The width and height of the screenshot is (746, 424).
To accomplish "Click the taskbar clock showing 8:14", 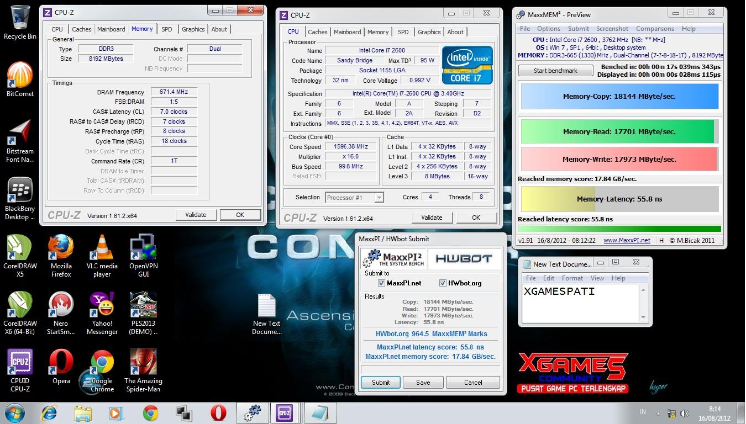I will point(715,413).
